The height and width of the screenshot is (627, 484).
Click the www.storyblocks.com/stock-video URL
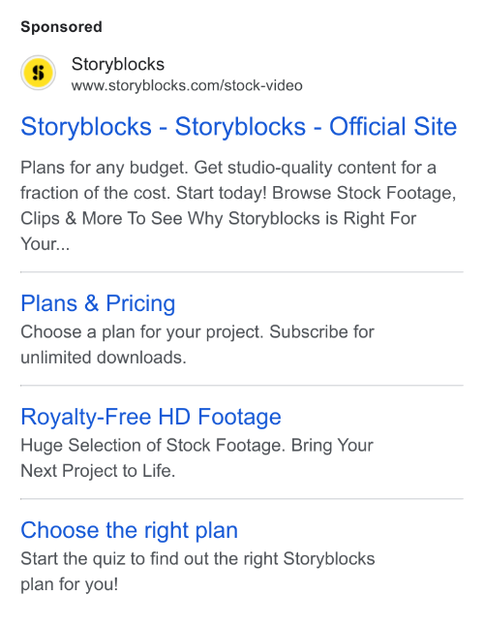(x=187, y=85)
